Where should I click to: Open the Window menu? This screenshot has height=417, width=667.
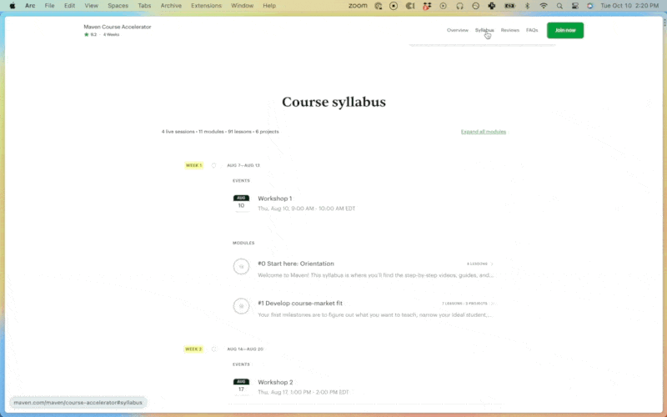242,6
